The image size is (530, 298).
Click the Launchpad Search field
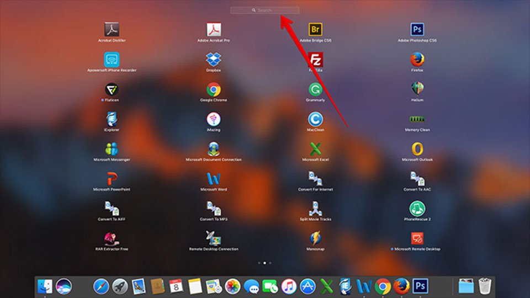pos(264,10)
